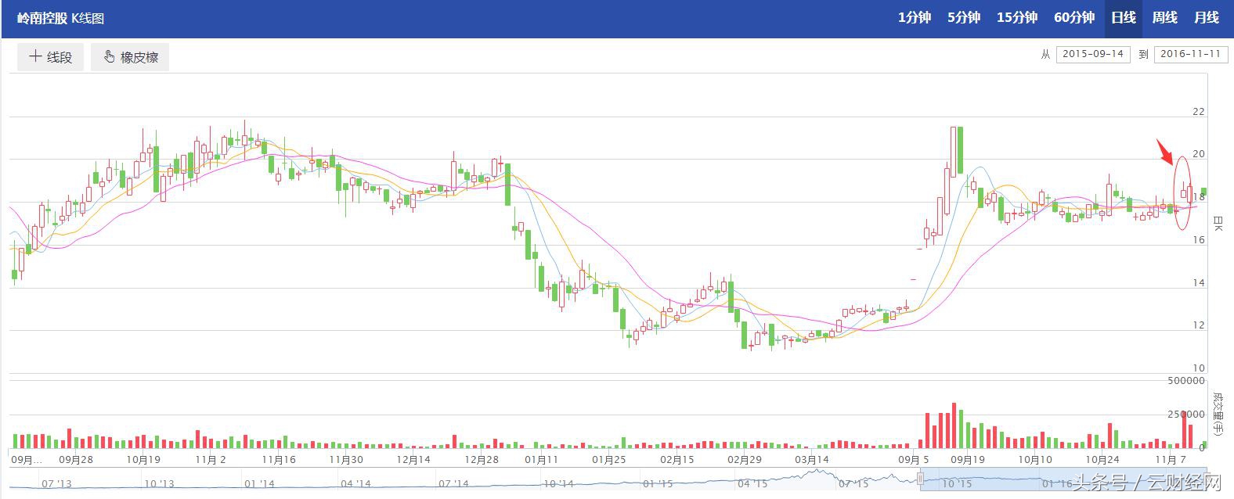Click the red arrow annotation on chart
The height and width of the screenshot is (499, 1234).
click(x=1166, y=151)
